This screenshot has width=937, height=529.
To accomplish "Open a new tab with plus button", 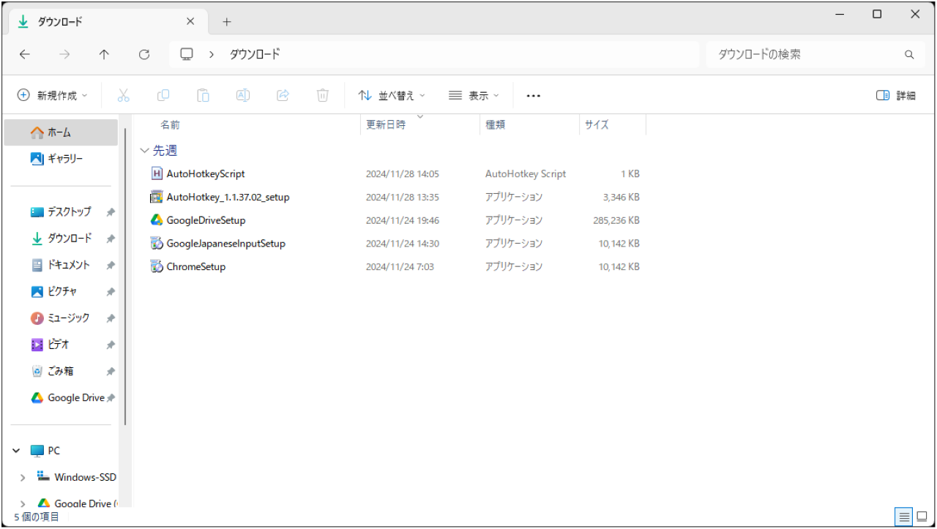I will 227,22.
